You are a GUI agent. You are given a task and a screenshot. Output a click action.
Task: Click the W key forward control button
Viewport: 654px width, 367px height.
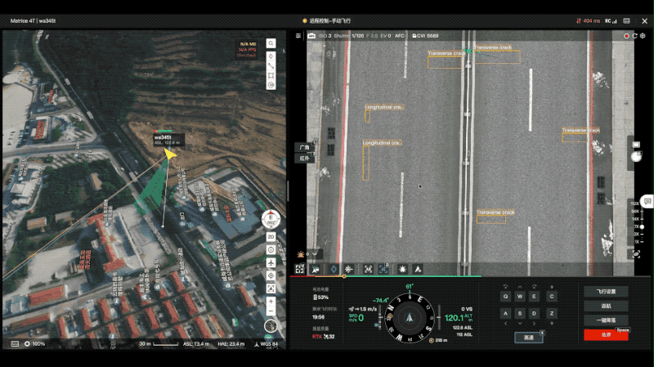click(520, 297)
